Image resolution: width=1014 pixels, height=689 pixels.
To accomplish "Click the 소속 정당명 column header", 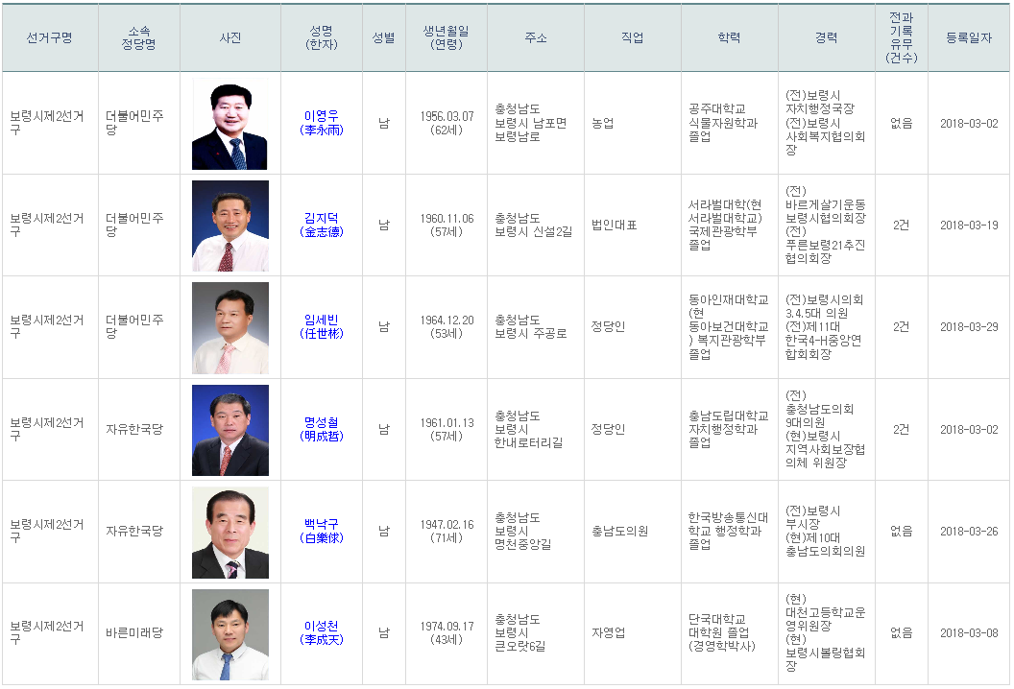I will [139, 37].
